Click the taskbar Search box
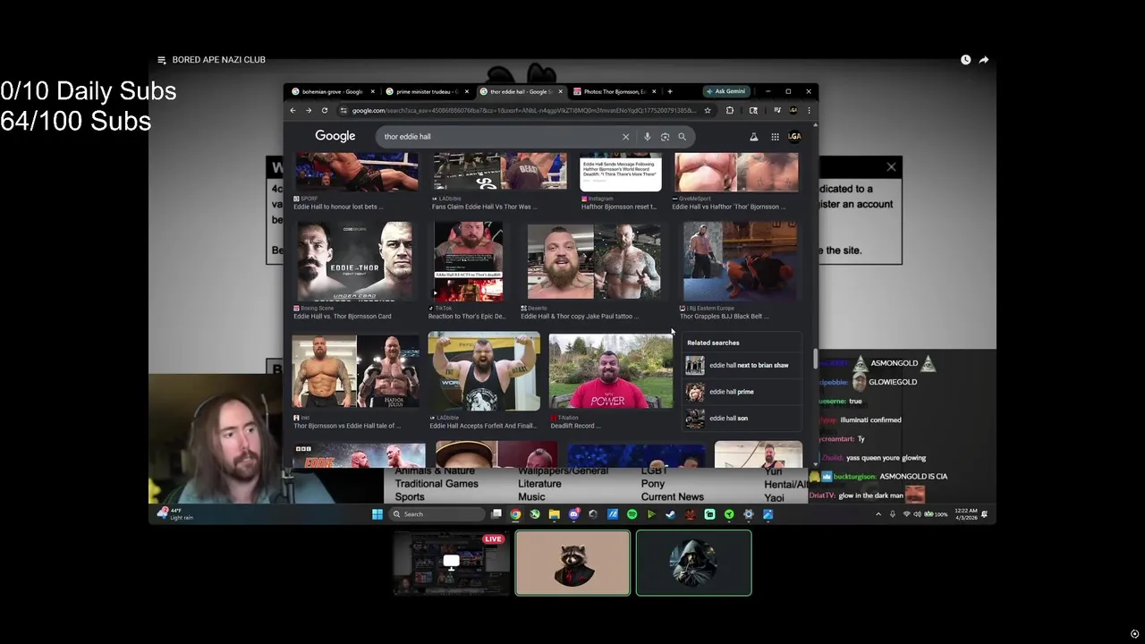1145x644 pixels. 436,514
